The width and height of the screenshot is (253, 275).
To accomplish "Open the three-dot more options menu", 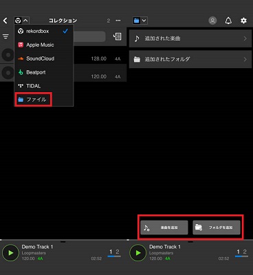I will [x=118, y=21].
